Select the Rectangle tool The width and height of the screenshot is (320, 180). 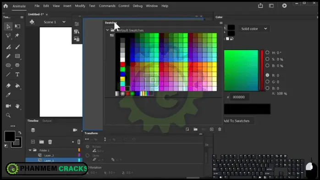17,56
